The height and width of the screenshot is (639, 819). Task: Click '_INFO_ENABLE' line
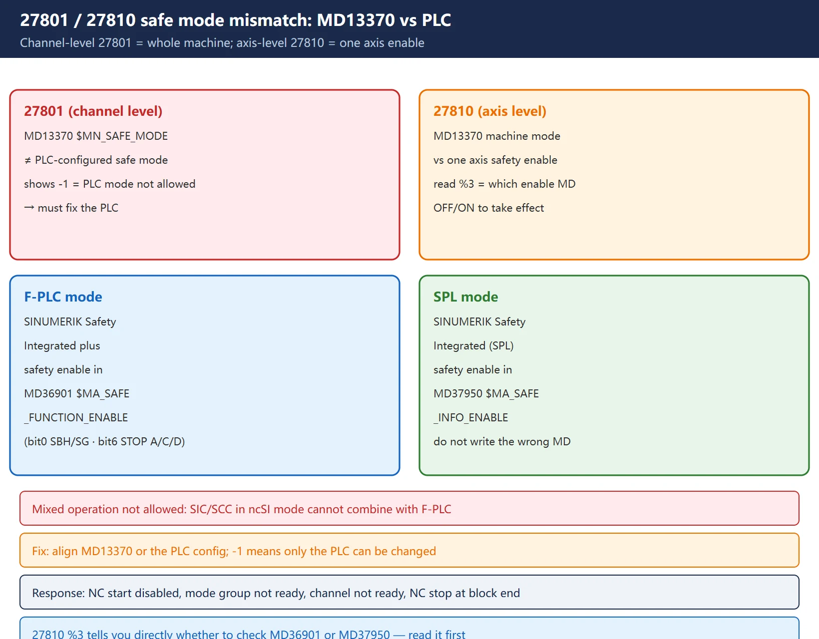tap(471, 417)
